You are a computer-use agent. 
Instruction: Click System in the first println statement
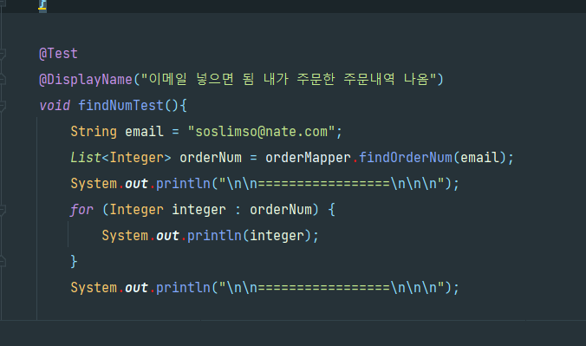pos(94,184)
